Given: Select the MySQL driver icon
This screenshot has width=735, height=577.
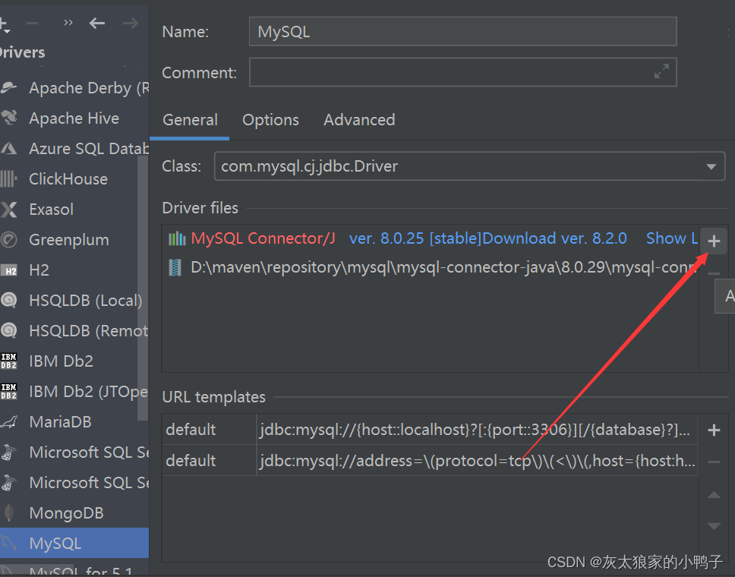Looking at the screenshot, I should (x=8, y=544).
